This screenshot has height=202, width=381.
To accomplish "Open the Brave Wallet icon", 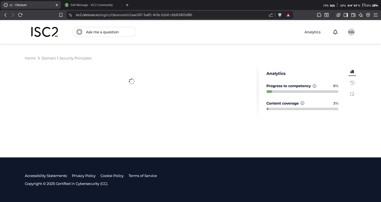I will point(353,15).
